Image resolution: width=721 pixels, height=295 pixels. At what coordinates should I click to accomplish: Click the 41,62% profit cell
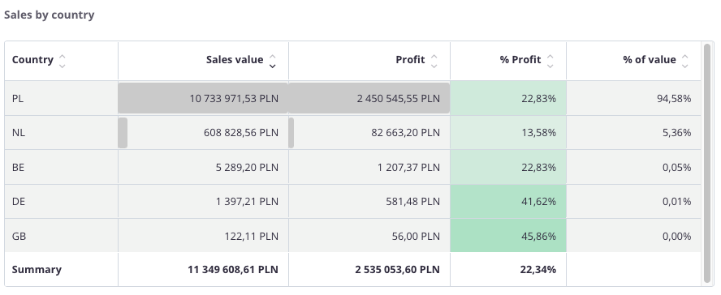508,202
